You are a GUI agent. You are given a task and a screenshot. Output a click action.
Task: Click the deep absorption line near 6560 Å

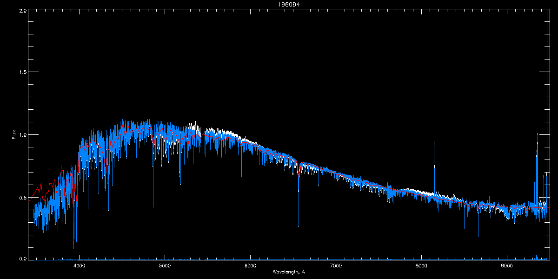[x=299, y=200]
